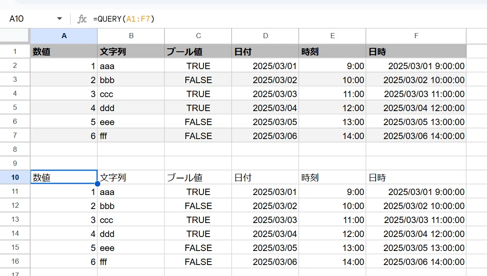487x276 pixels.
Task: Click FALSE cell in row 3
Action: coord(198,80)
